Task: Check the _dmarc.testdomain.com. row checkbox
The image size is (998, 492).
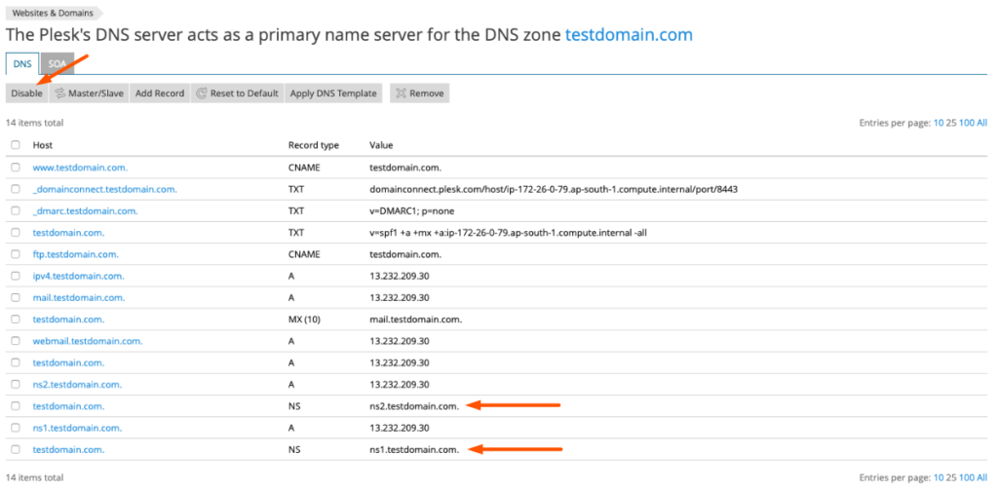Action: pos(16,210)
